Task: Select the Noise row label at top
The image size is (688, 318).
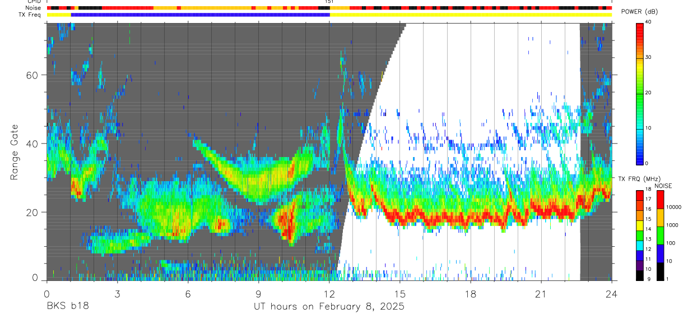Action: point(34,8)
